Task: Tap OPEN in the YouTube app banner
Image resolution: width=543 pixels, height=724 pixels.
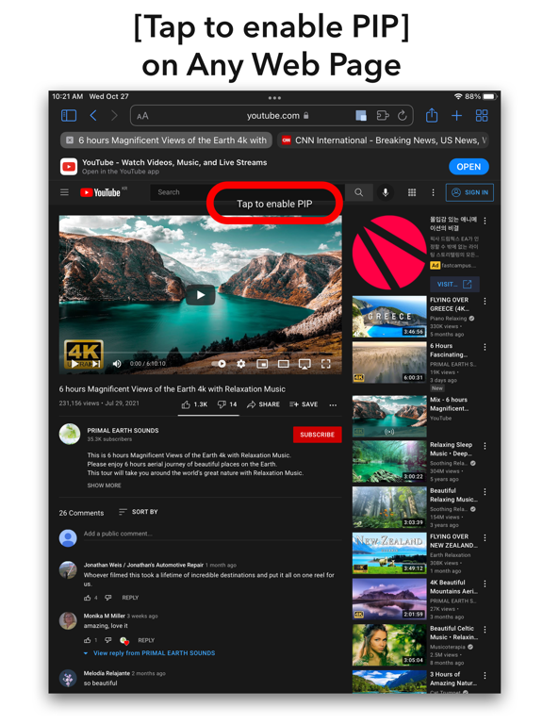Action: [x=469, y=167]
